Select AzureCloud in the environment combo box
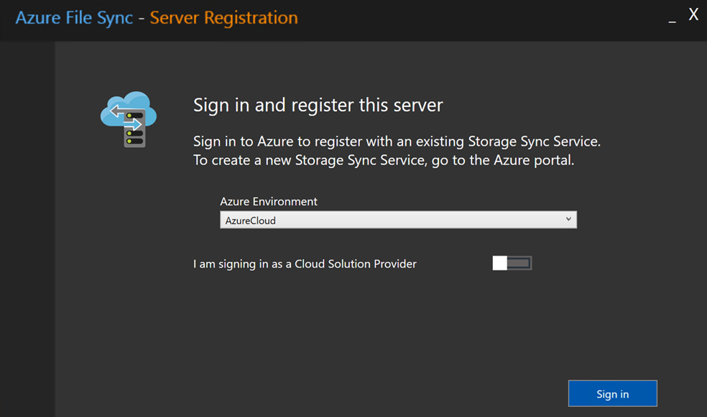 click(x=398, y=220)
